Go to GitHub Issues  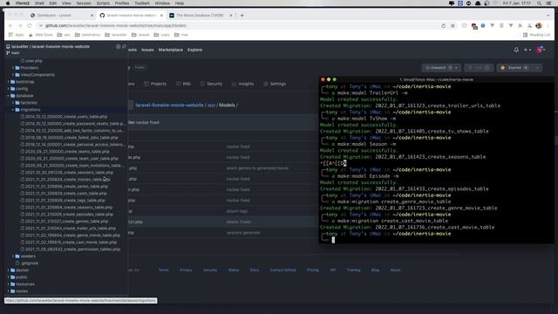pyautogui.click(x=147, y=50)
